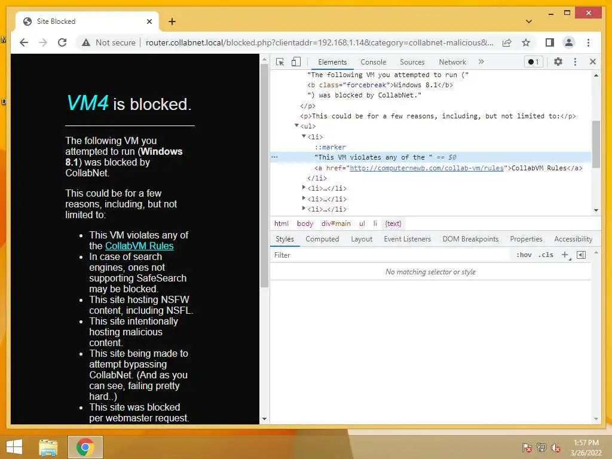Image resolution: width=612 pixels, height=459 pixels.
Task: Click the forward navigation arrow
Action: [x=43, y=42]
